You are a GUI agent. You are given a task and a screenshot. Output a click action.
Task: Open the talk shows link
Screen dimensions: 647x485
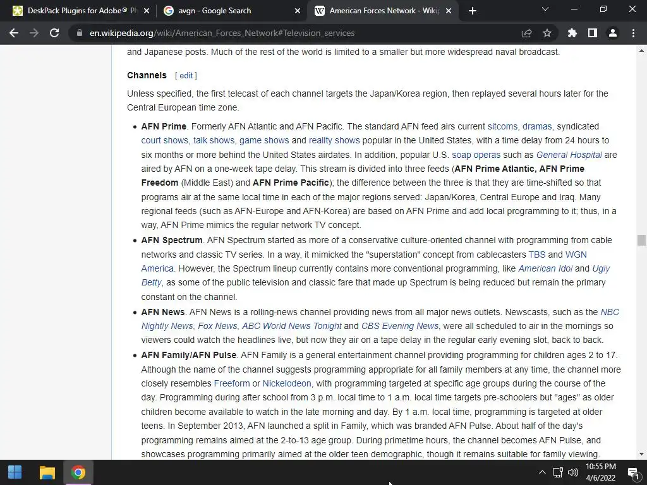coord(214,141)
